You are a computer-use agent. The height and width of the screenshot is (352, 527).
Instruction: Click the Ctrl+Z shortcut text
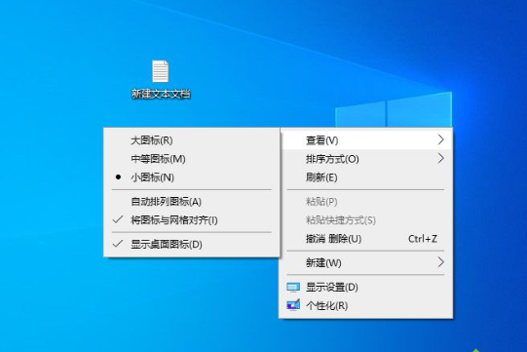pyautogui.click(x=423, y=239)
